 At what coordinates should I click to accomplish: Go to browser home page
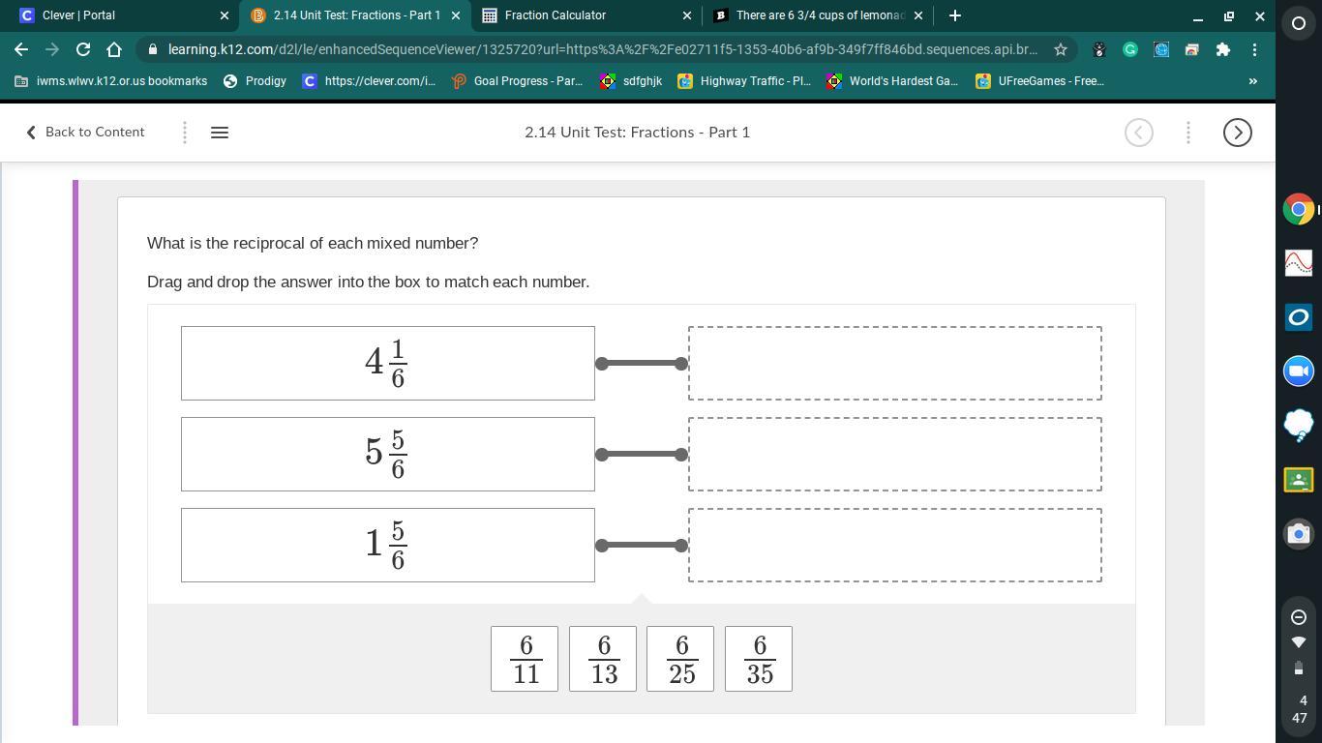[x=114, y=49]
